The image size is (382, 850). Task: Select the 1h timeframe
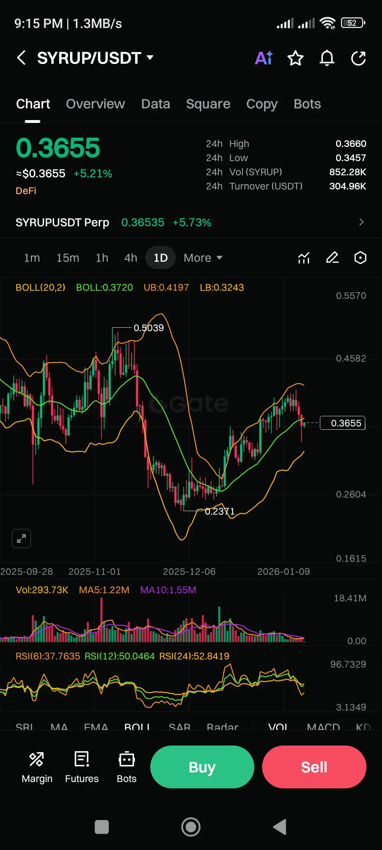[102, 257]
